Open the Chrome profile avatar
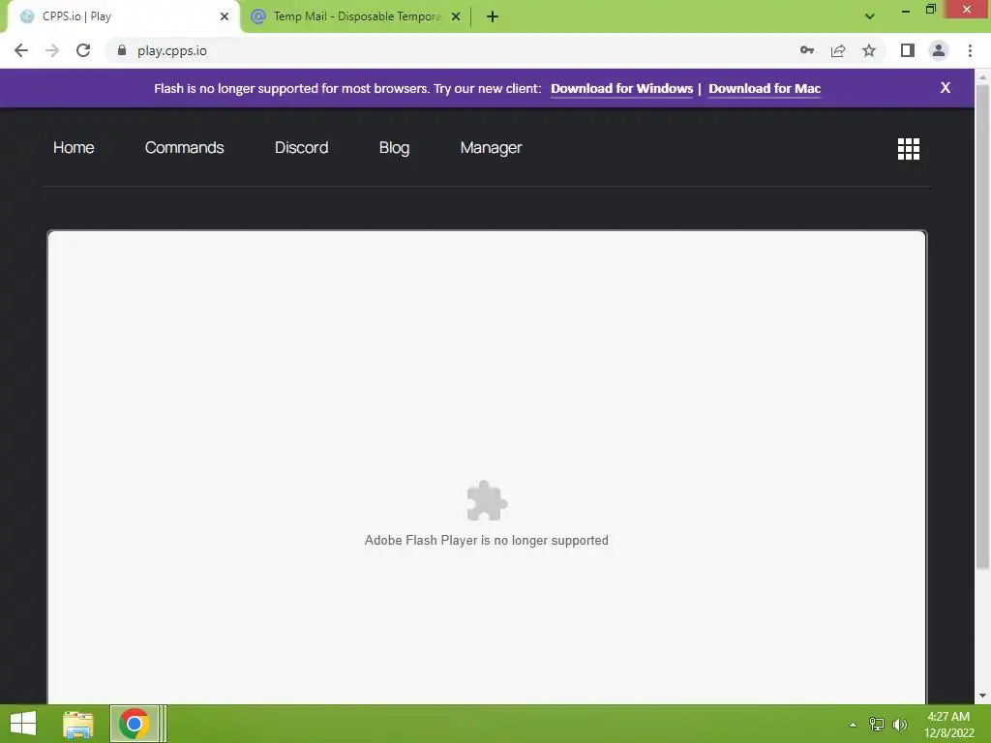The image size is (991, 743). (939, 50)
